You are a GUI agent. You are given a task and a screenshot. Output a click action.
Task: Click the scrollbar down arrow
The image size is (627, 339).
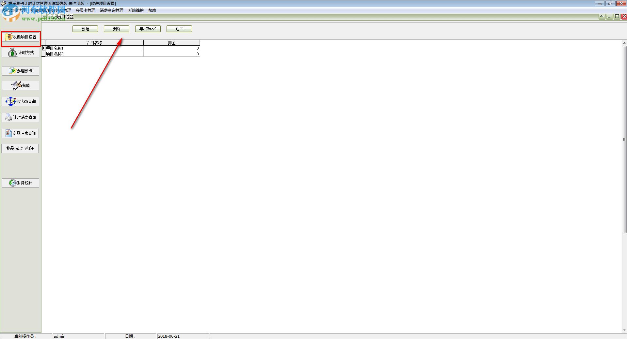[x=624, y=330]
